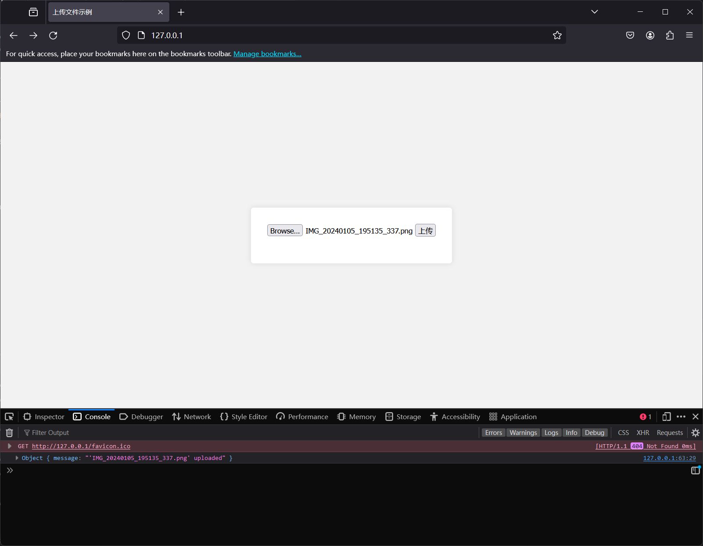Click the element picker icon in DevTools
The image size is (703, 546).
coord(9,417)
